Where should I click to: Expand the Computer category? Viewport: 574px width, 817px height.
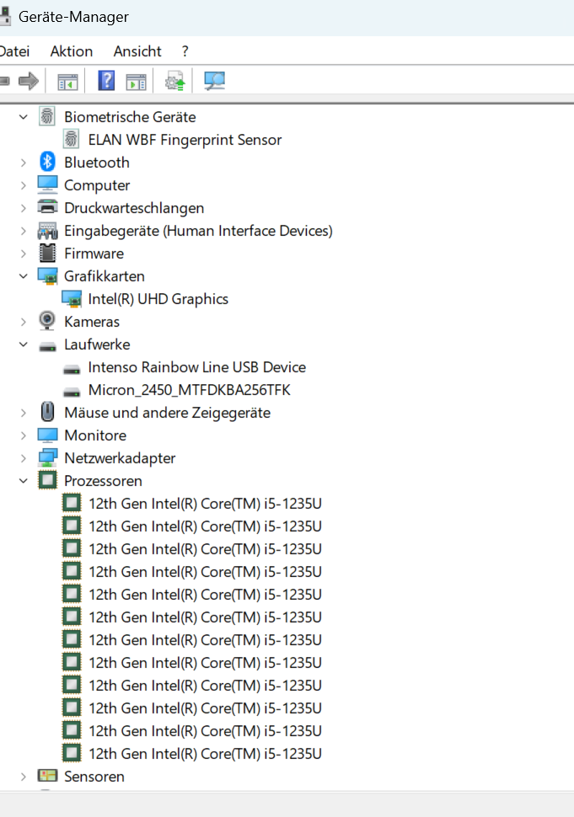[x=24, y=185]
